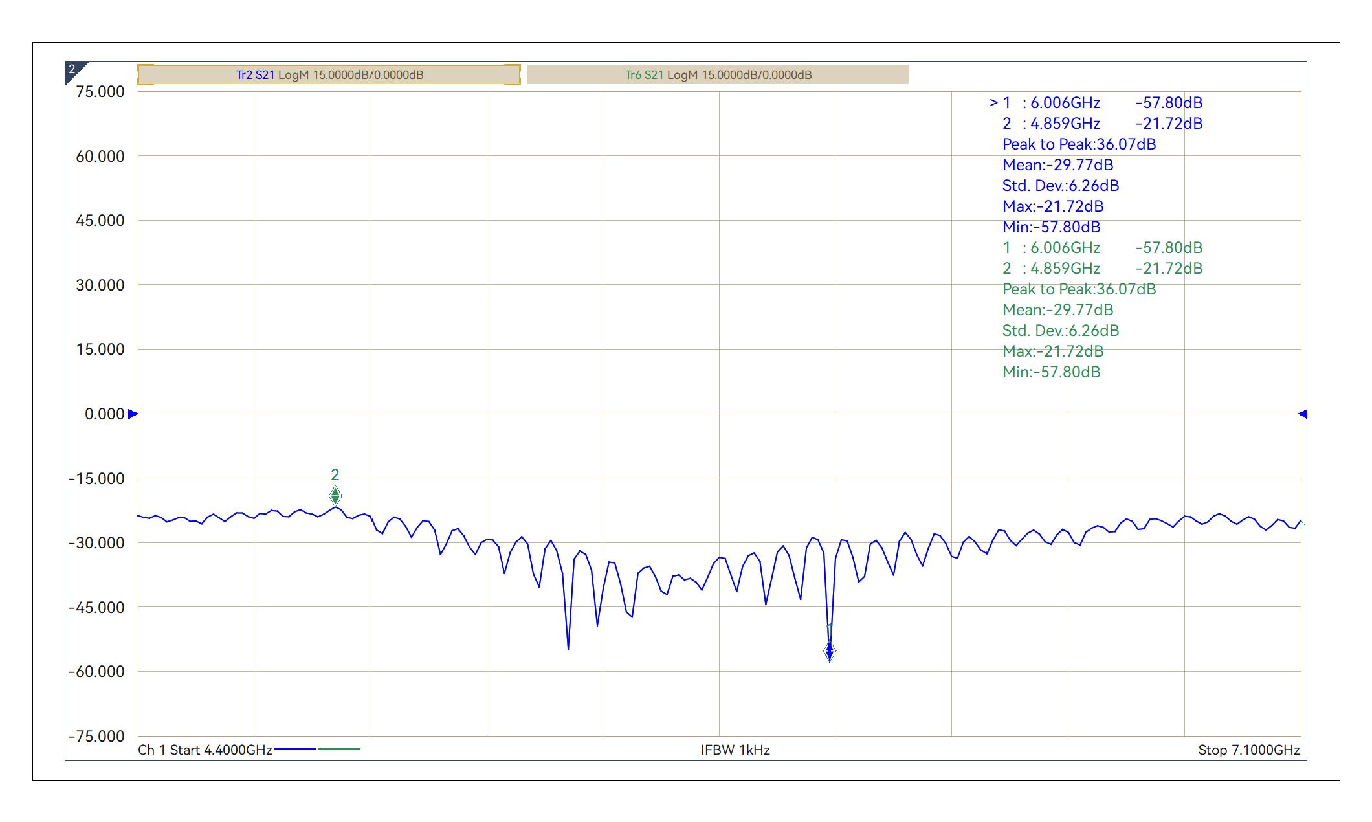Click the window number 2 corner badge
The height and width of the screenshot is (822, 1372).
tap(74, 71)
